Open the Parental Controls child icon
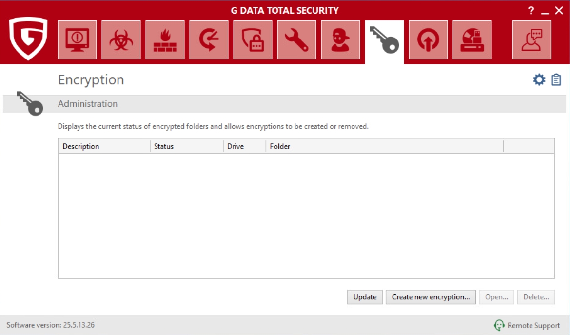 coord(340,40)
